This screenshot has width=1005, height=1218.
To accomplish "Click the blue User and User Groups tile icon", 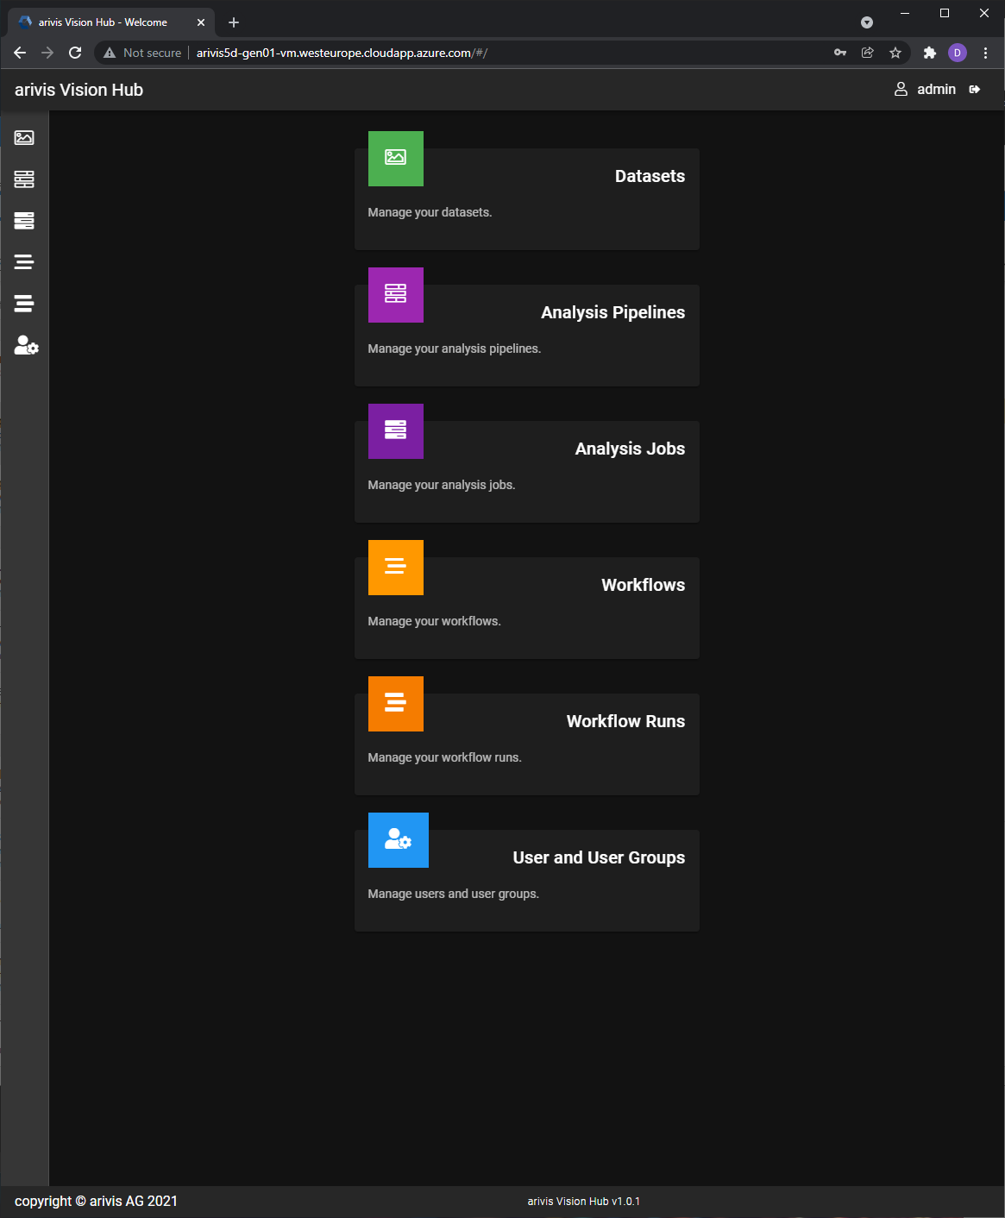I will (x=398, y=839).
